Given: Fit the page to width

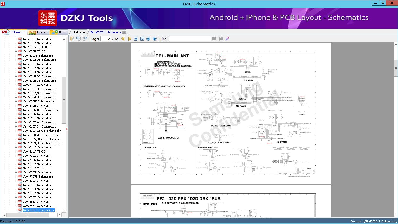Looking at the screenshot, I should 136,39.
